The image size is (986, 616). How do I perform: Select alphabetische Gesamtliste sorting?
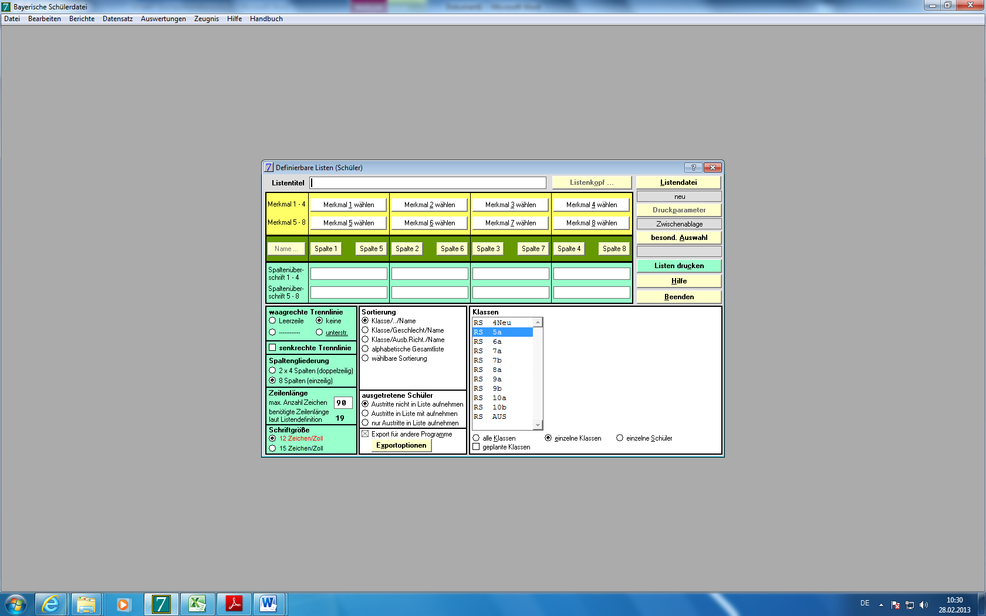point(365,349)
